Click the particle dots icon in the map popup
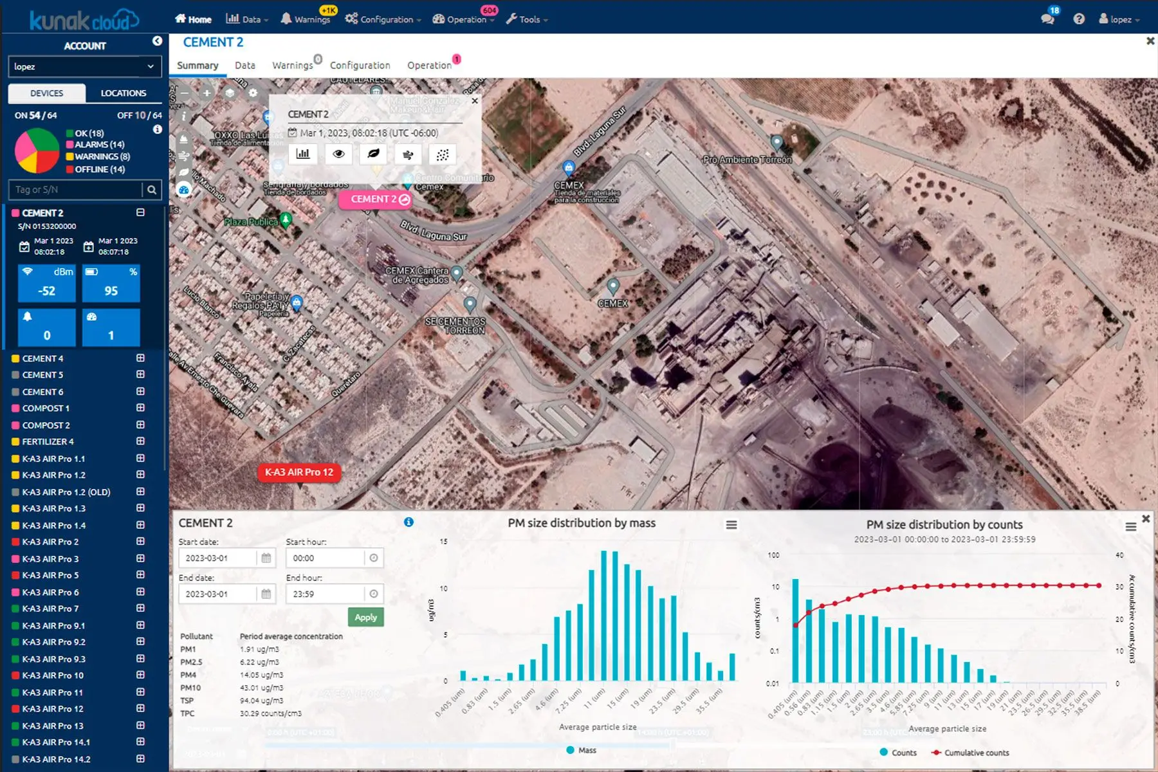Screen dimensions: 1158x772 [443, 154]
